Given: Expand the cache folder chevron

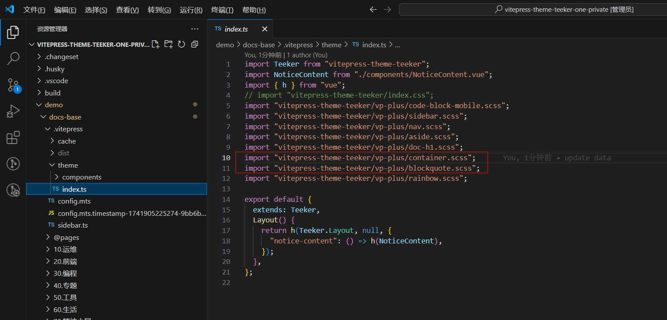Looking at the screenshot, I should click(x=52, y=141).
